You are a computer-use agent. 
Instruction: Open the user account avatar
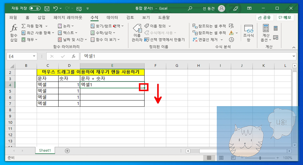click(221, 8)
